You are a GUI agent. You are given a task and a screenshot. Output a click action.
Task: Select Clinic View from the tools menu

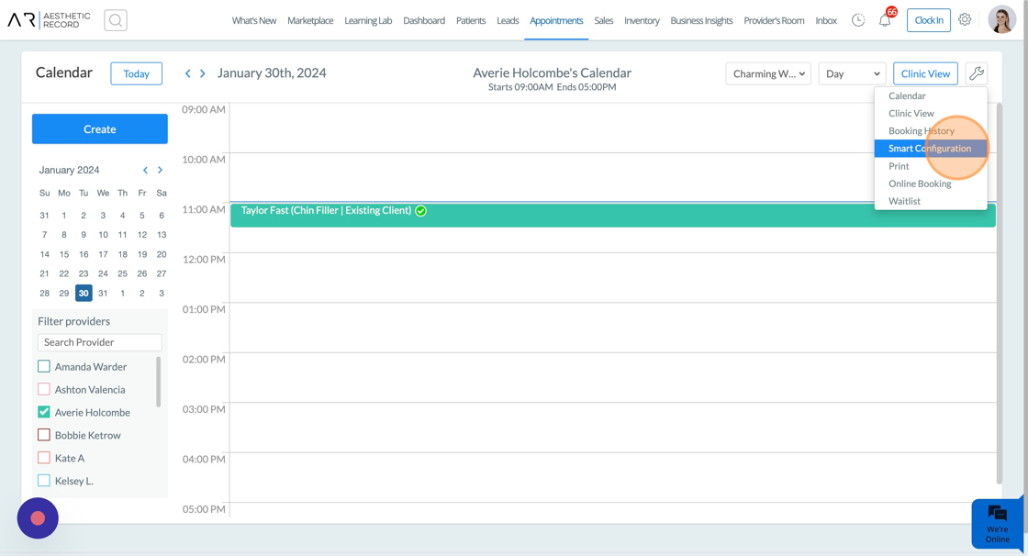[x=931, y=114]
